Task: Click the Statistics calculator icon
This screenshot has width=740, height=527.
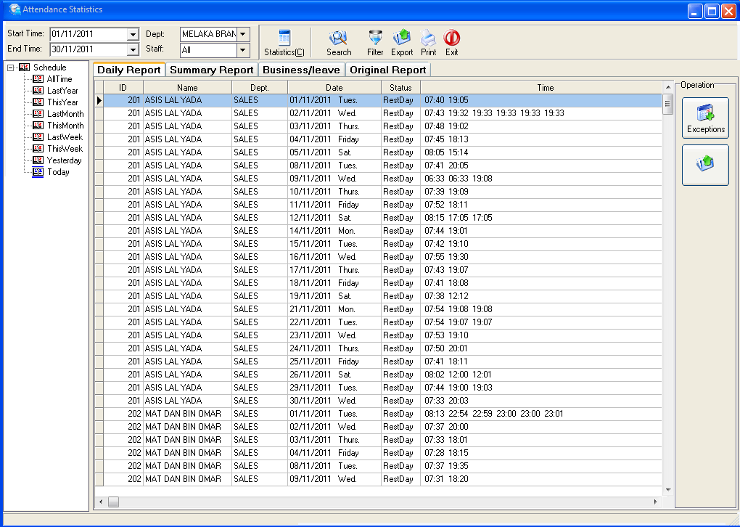Action: (x=284, y=37)
